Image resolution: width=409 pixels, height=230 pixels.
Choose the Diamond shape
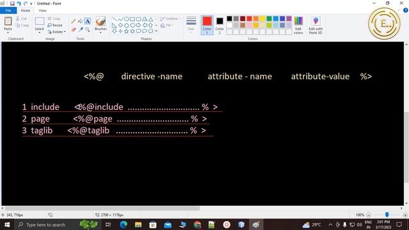[120, 26]
